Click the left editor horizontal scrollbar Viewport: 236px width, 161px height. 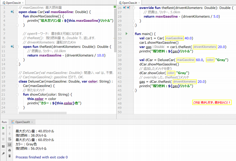point(43,113)
